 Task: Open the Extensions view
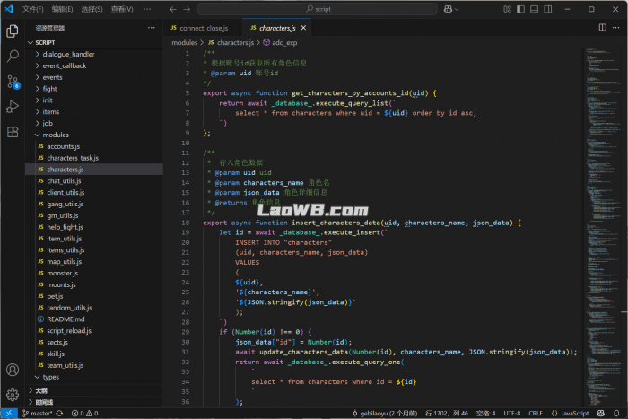pyautogui.click(x=13, y=132)
